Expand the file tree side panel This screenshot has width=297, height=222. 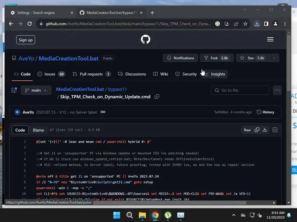click(x=14, y=90)
